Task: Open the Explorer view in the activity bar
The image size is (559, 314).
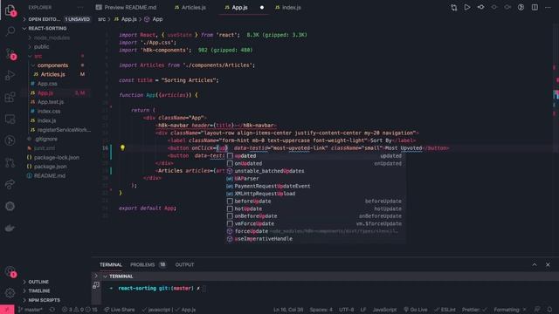Action: coord(10,10)
